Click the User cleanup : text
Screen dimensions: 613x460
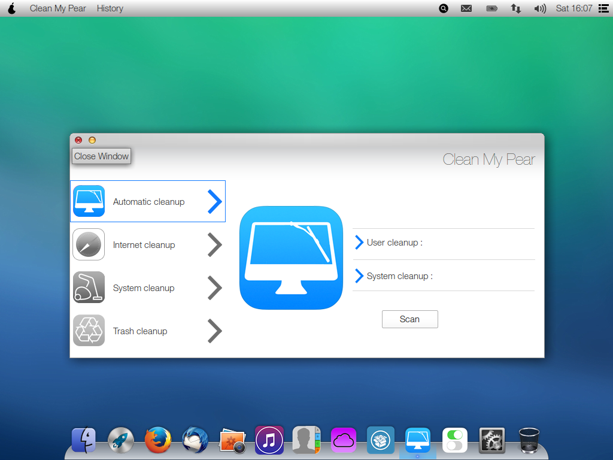tap(394, 243)
